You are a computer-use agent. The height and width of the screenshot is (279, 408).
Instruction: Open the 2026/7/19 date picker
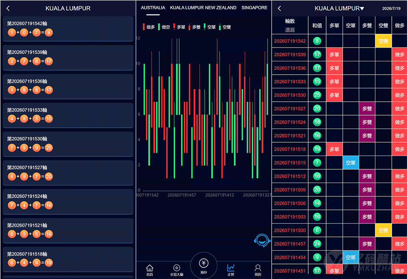coord(391,9)
